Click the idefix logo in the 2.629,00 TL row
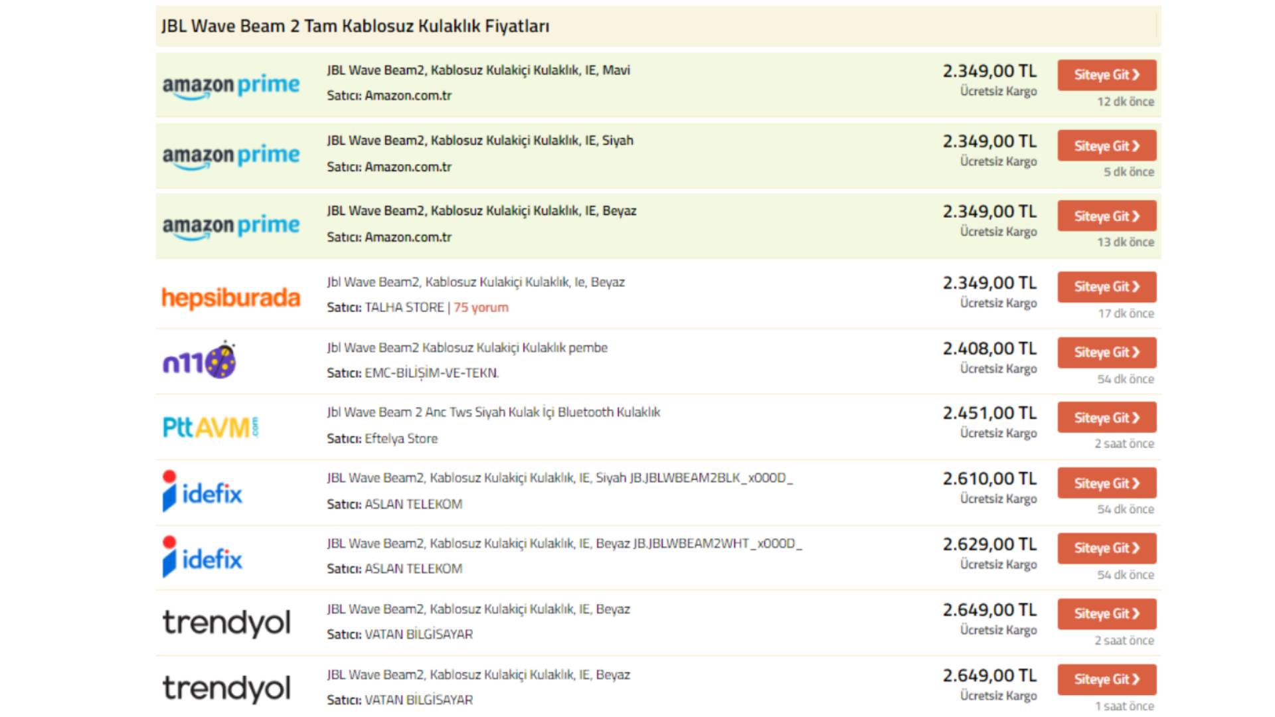The width and height of the screenshot is (1275, 717). click(203, 557)
